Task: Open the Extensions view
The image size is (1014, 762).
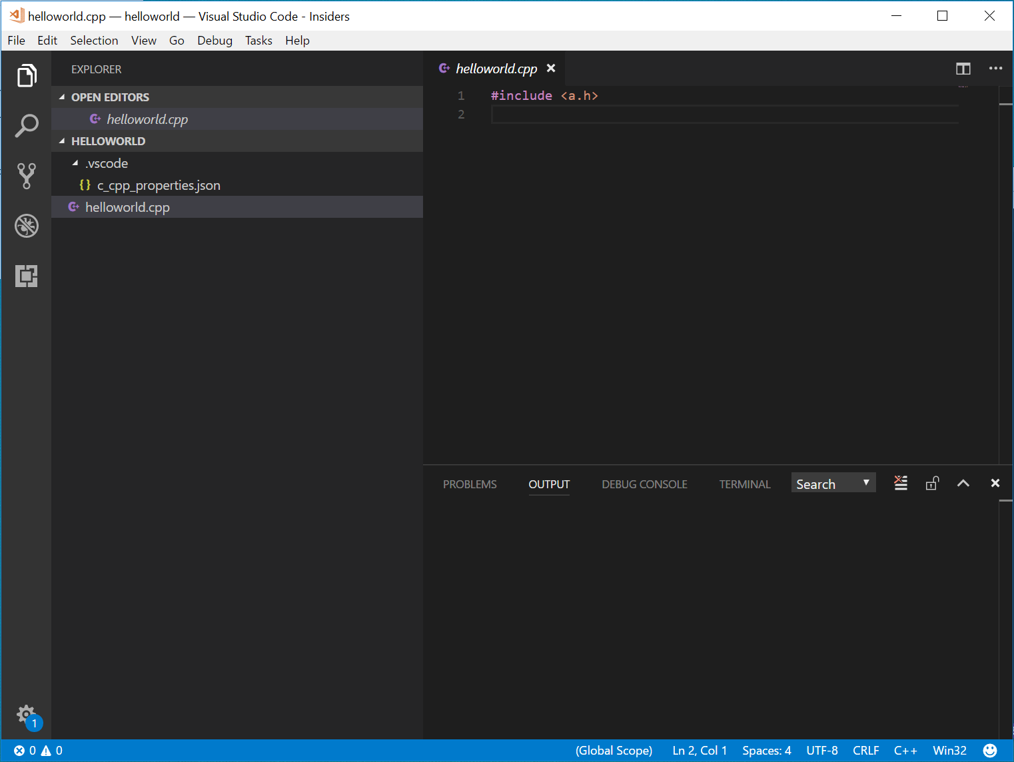Action: coord(27,276)
